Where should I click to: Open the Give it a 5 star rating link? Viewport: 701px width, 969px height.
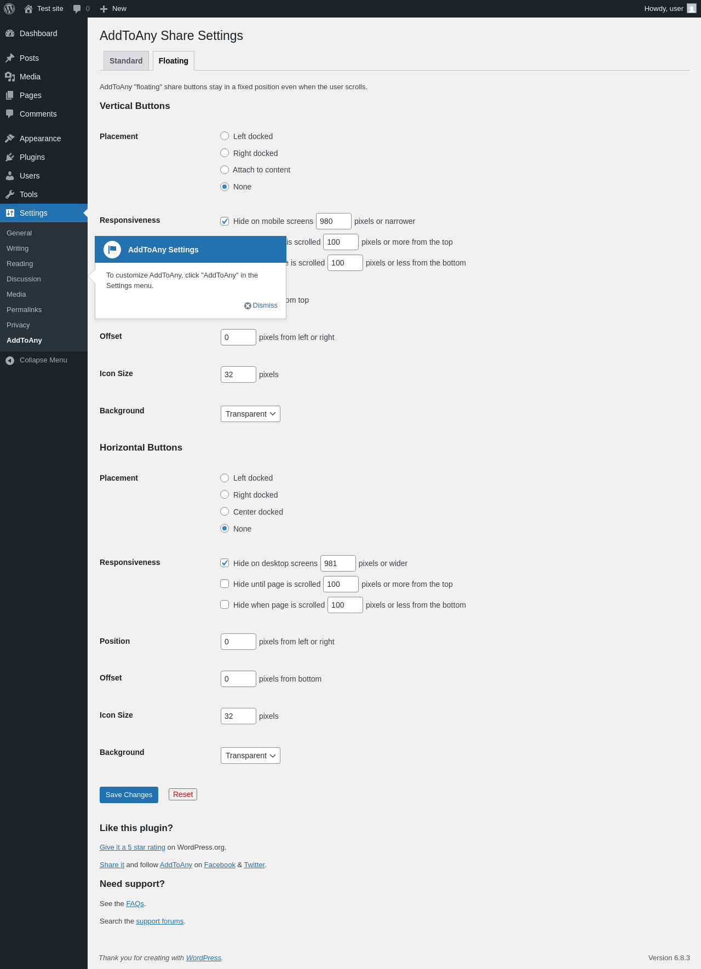(x=133, y=847)
